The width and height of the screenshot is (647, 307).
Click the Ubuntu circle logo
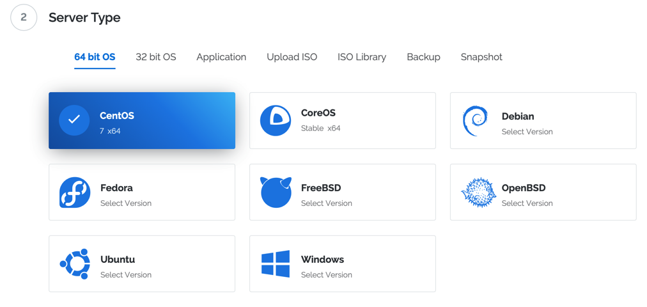[75, 264]
